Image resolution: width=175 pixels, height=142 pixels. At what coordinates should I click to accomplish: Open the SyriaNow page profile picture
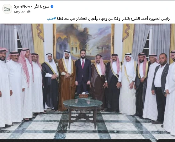(x=7, y=9)
